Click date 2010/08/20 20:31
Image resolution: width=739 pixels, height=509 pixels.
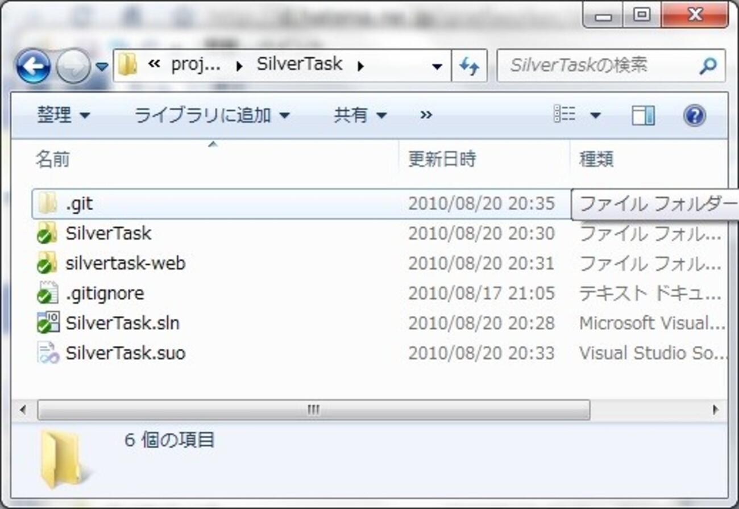[481, 263]
